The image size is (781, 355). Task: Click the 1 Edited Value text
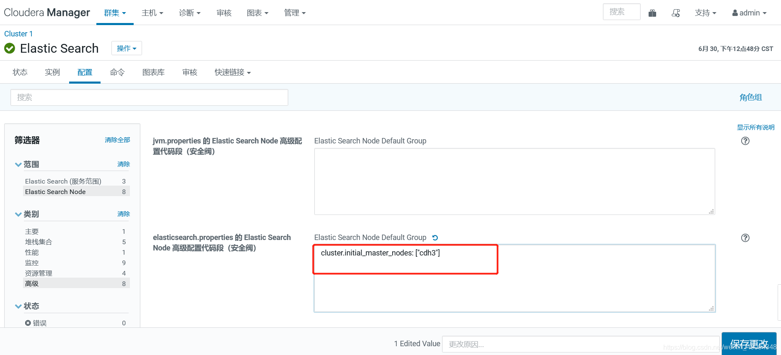point(417,344)
